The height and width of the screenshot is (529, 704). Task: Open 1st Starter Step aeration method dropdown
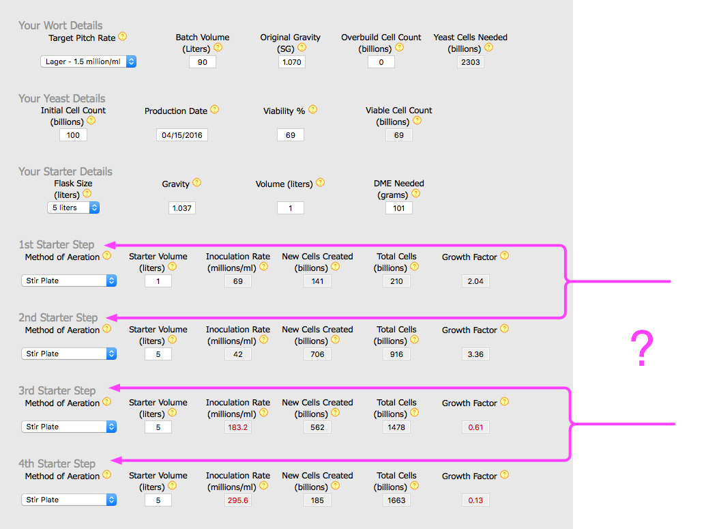click(x=69, y=281)
